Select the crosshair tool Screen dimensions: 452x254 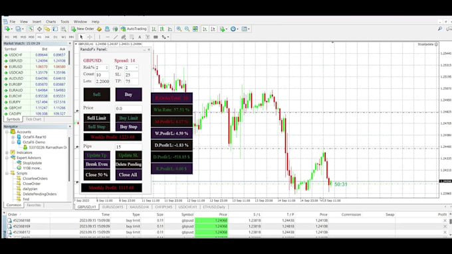[90, 37]
